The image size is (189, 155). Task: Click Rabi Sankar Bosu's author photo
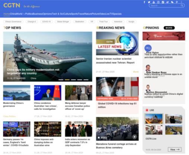[x=148, y=68]
